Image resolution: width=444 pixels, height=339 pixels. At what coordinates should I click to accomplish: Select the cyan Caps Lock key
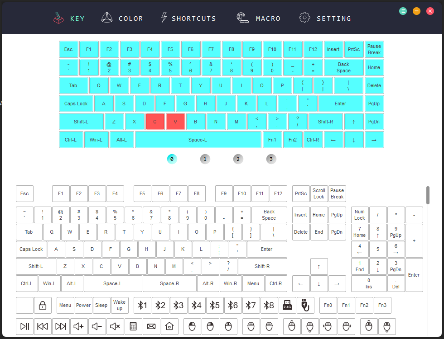tap(76, 104)
